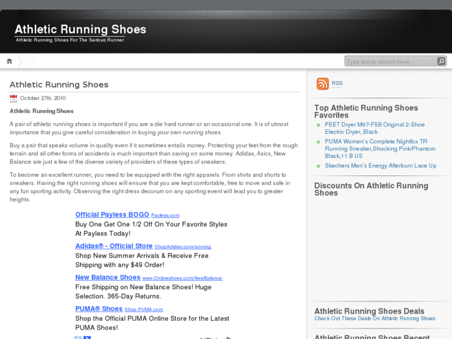
Task: Click the ad text 'Buy One Get One 1/2 Off'
Action: (x=114, y=225)
